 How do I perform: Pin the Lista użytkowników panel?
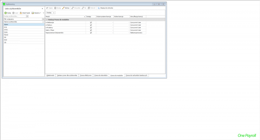[x=42, y=9]
